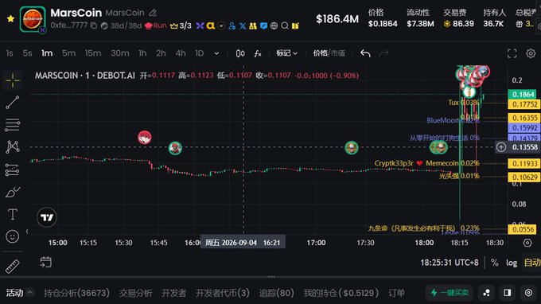Click the TradingView logo on chart
The image size is (541, 304).
pyautogui.click(x=47, y=217)
